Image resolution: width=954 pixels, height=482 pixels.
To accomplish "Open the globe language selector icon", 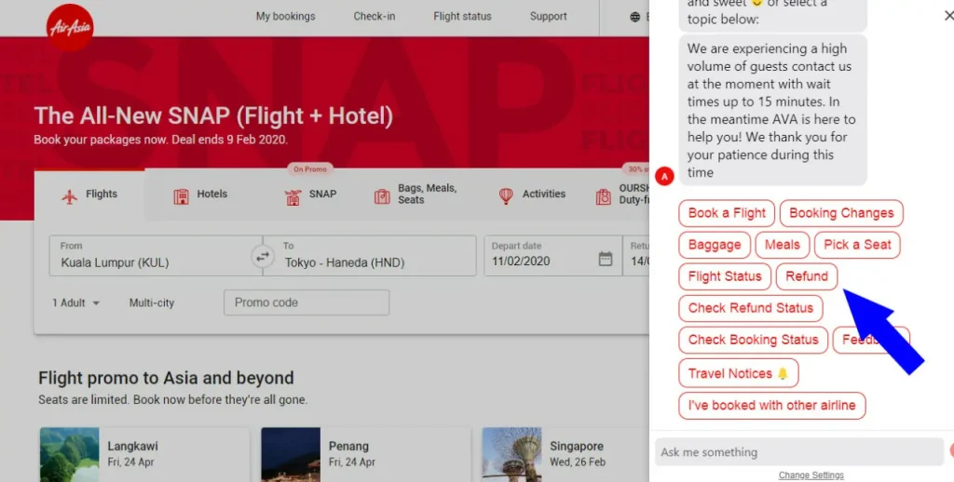I will click(x=635, y=17).
